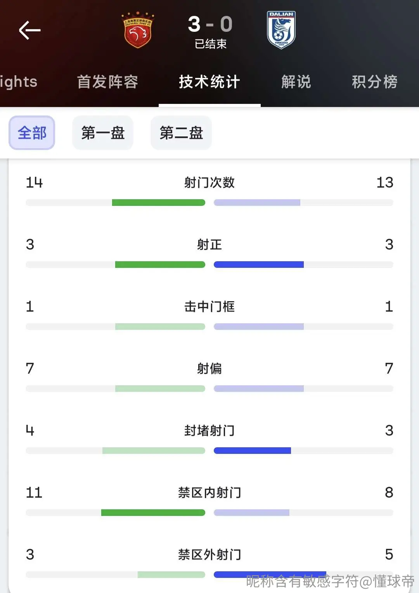Switch to the 技术统计 tab
The image size is (419, 593).
point(209,82)
